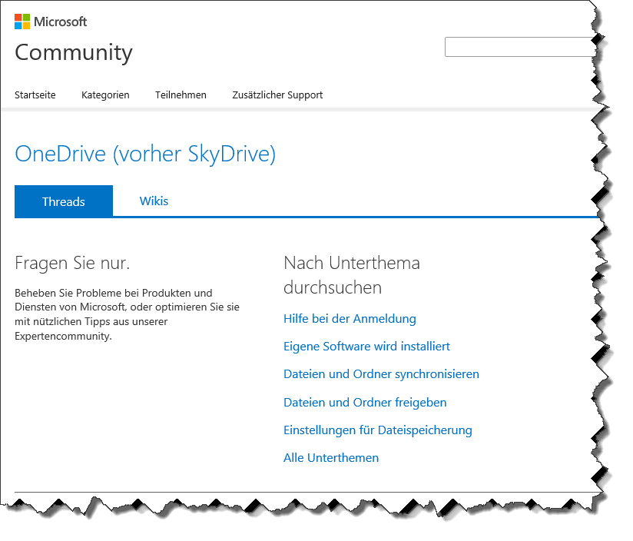Click the Expertencommunity description paragraph
Viewport: 633px width, 541px height.
point(127,314)
